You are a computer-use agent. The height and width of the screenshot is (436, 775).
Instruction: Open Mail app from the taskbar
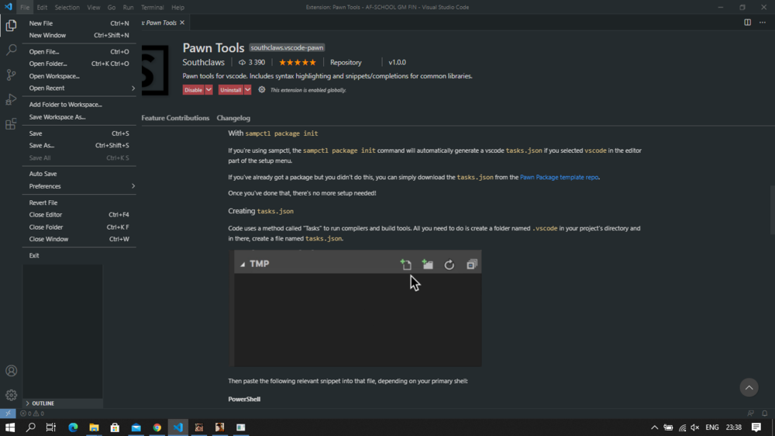click(136, 427)
